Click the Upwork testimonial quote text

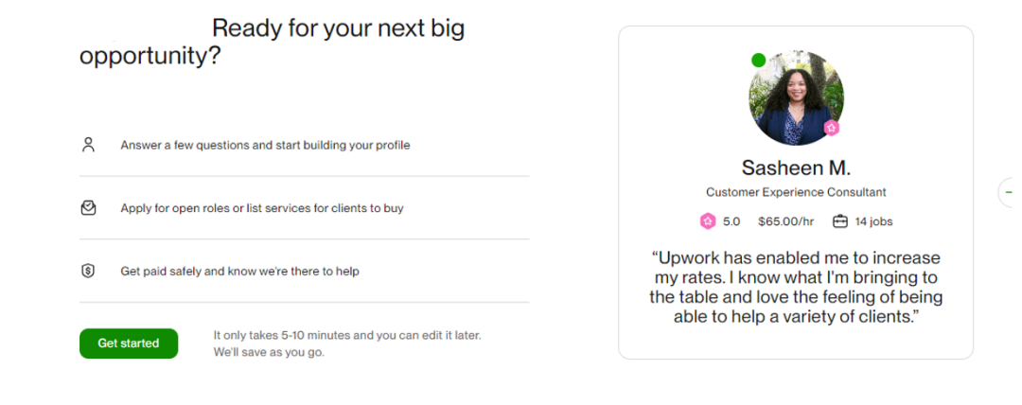click(x=796, y=287)
